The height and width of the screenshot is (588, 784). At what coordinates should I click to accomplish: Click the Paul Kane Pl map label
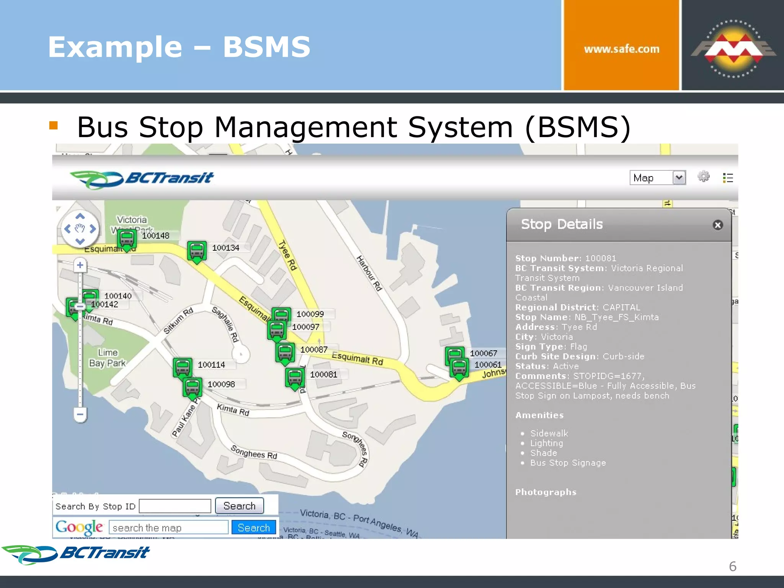[x=186, y=417]
